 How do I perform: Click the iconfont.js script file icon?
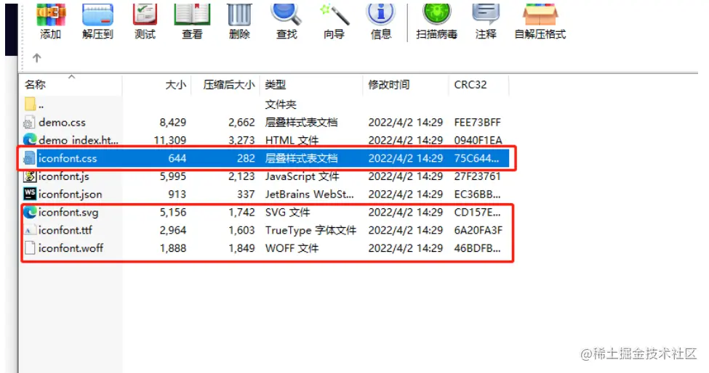click(30, 176)
